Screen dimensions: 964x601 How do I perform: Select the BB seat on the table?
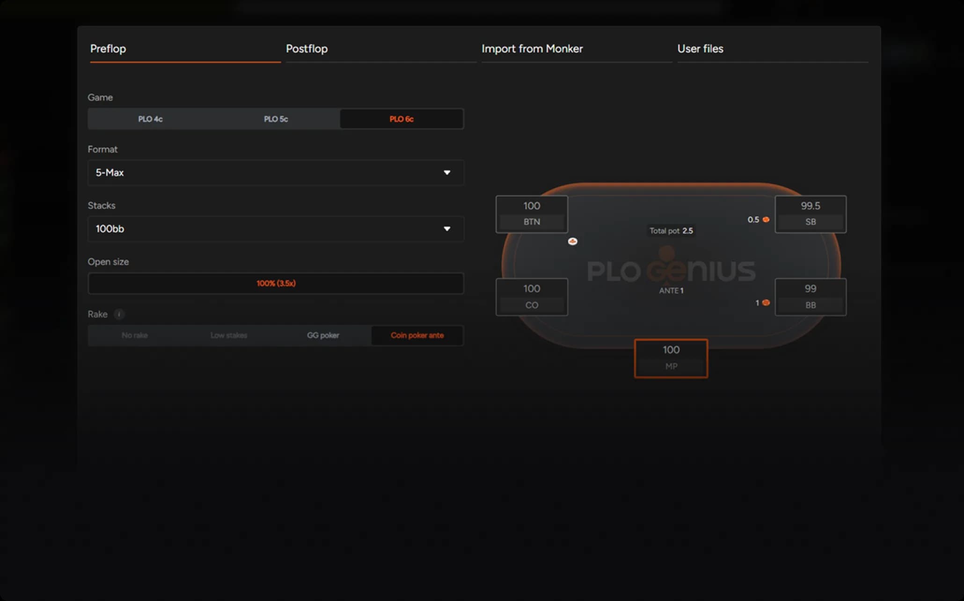click(x=811, y=297)
